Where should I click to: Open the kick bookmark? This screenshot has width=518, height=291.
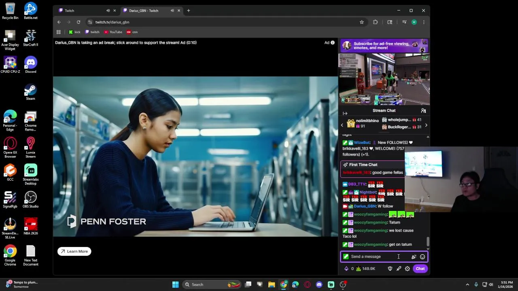tap(74, 32)
